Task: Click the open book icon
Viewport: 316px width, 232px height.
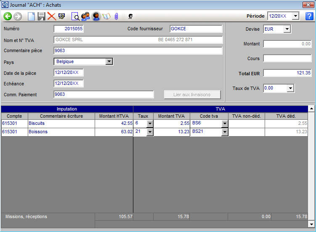Action: [x=106, y=16]
